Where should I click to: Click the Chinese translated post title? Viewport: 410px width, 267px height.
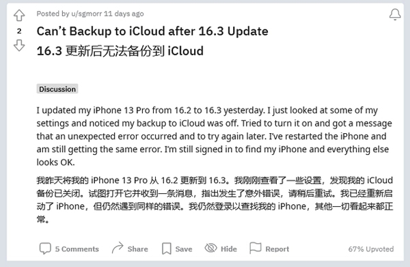point(120,51)
